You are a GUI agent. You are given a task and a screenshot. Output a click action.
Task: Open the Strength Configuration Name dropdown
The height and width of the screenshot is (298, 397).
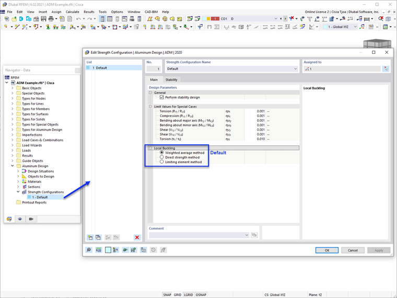pos(295,68)
